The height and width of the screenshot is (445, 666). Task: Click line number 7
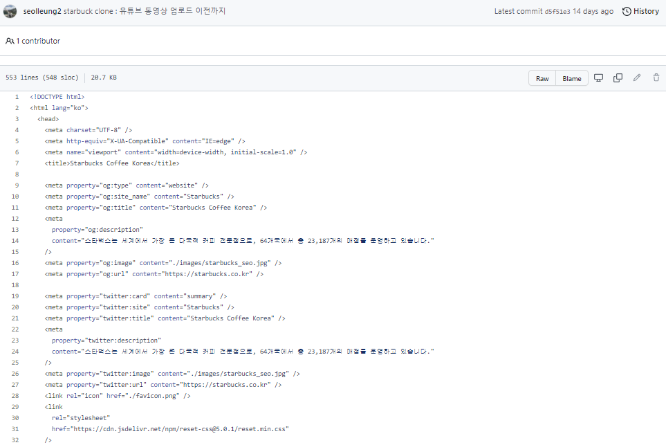(17, 163)
